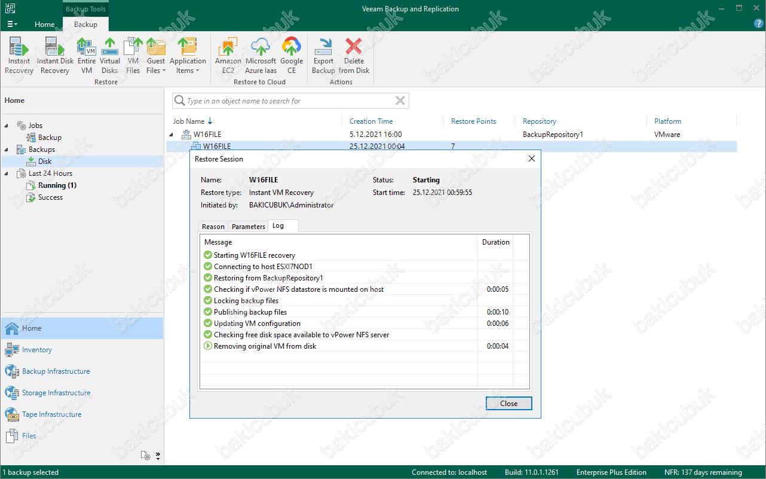Collapse the Backups tree node
Image resolution: width=766 pixels, height=479 pixels.
(7, 150)
